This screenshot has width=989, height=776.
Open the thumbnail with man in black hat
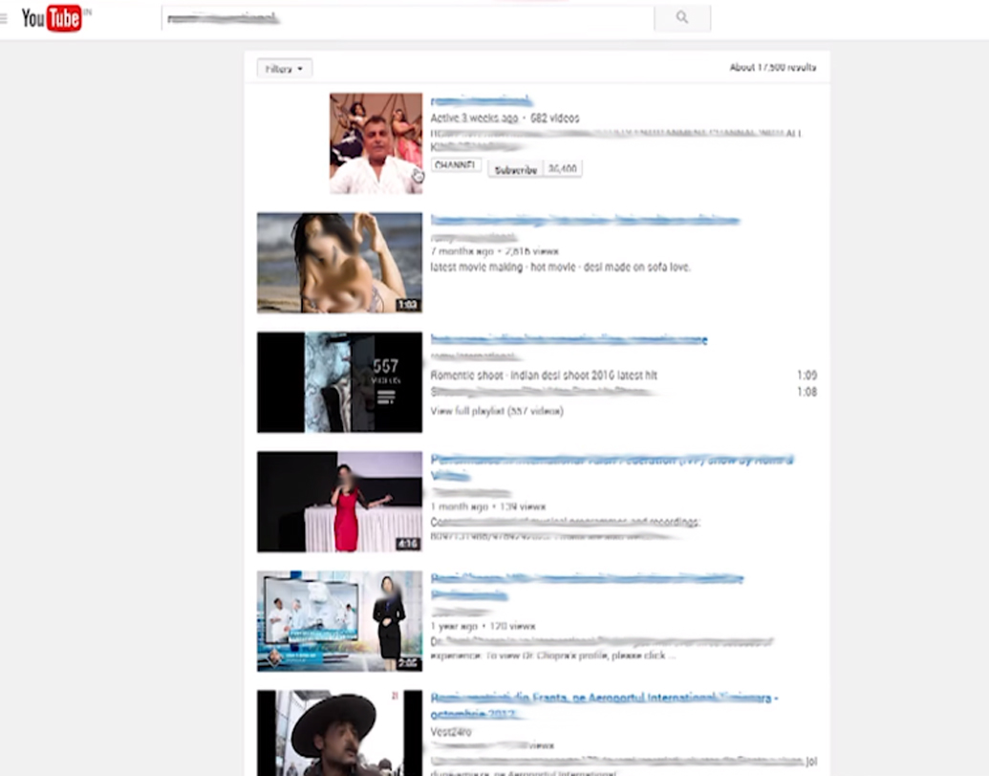(x=339, y=734)
